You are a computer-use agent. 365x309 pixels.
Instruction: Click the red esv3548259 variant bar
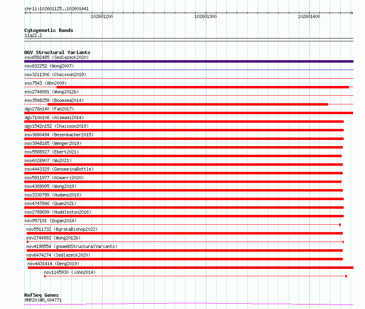point(187,104)
